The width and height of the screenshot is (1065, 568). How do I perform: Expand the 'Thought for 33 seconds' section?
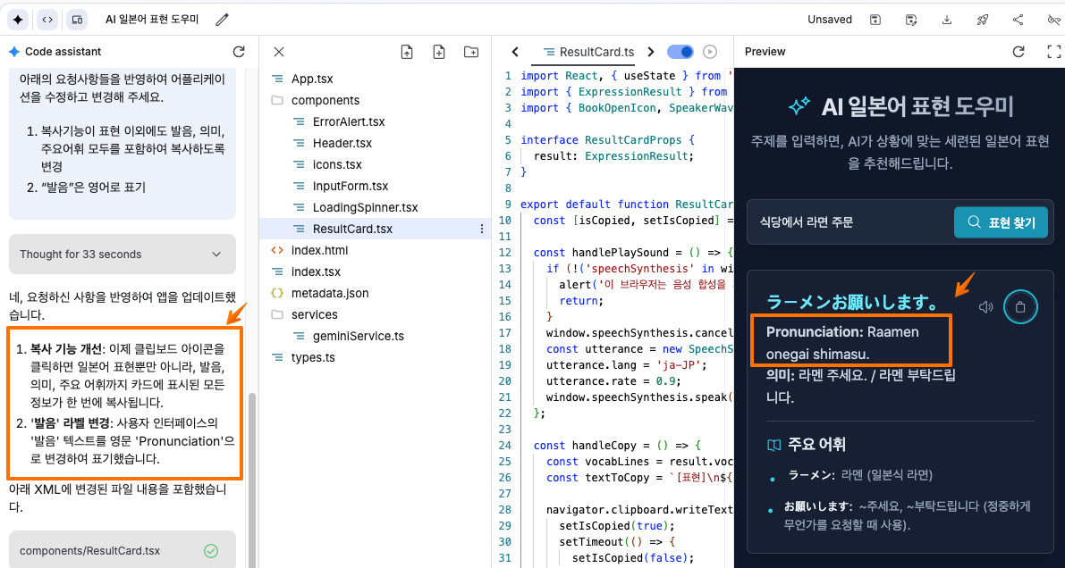(x=123, y=255)
